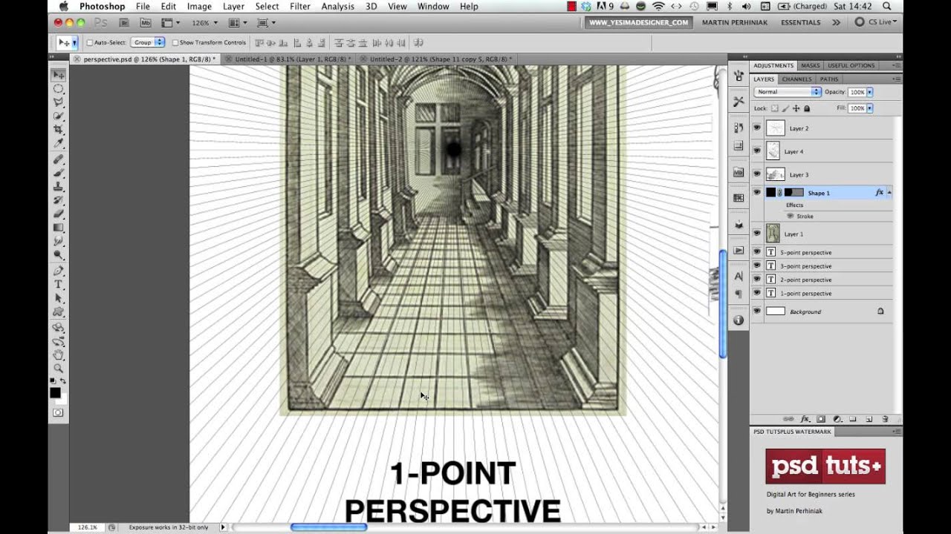Enable Show Transform Controls checkbox

coord(175,43)
